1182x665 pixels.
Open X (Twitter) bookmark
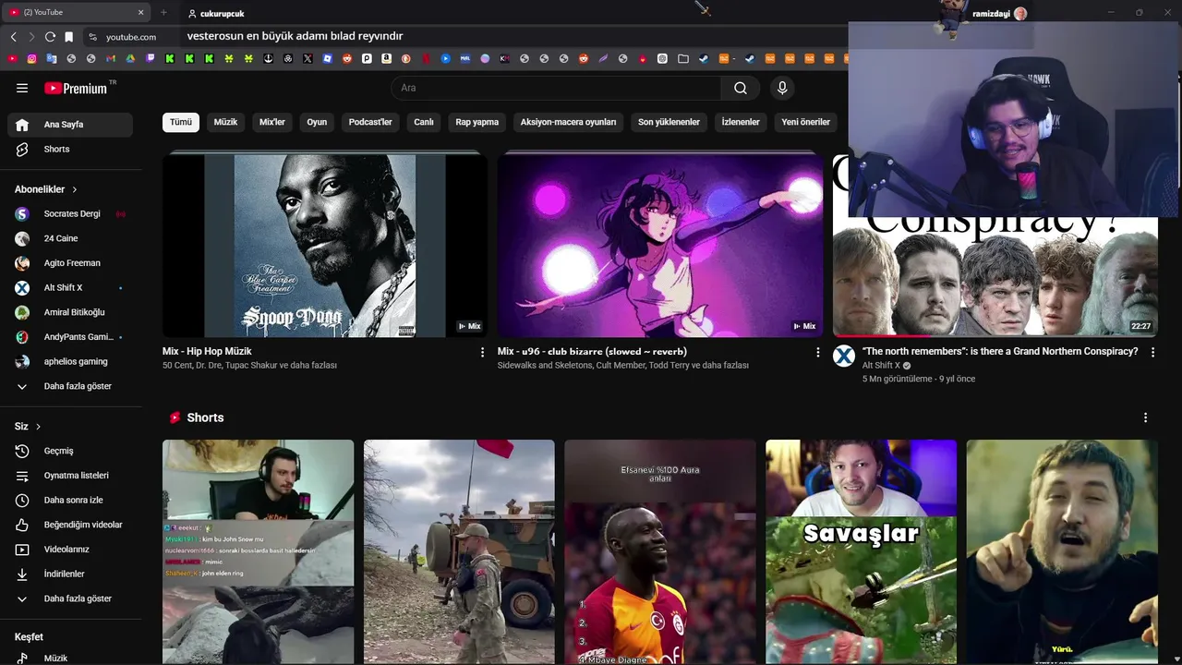click(x=308, y=59)
